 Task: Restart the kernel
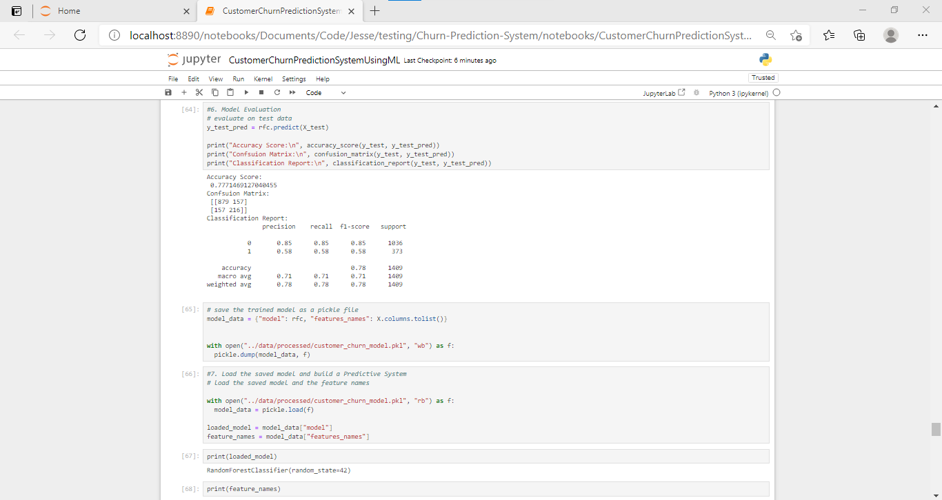(x=277, y=92)
